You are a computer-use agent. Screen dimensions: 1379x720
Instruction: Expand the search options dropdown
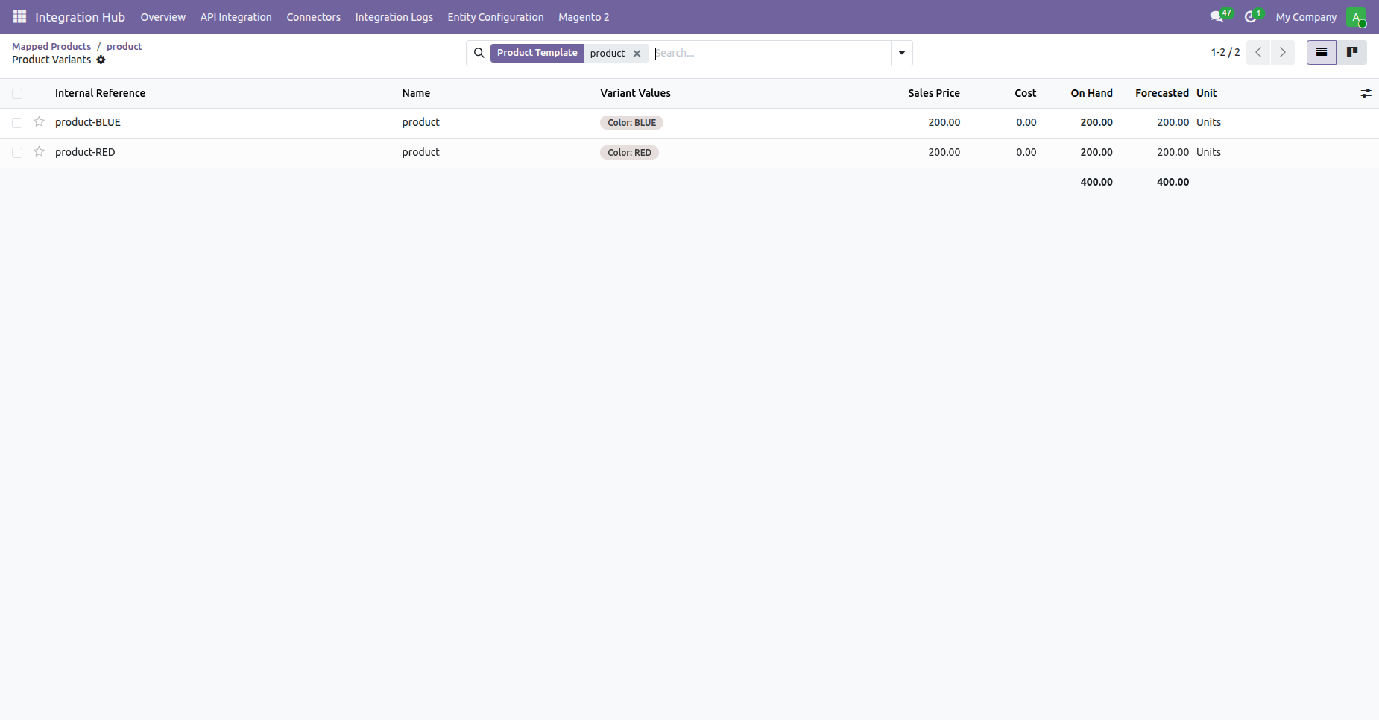[902, 53]
